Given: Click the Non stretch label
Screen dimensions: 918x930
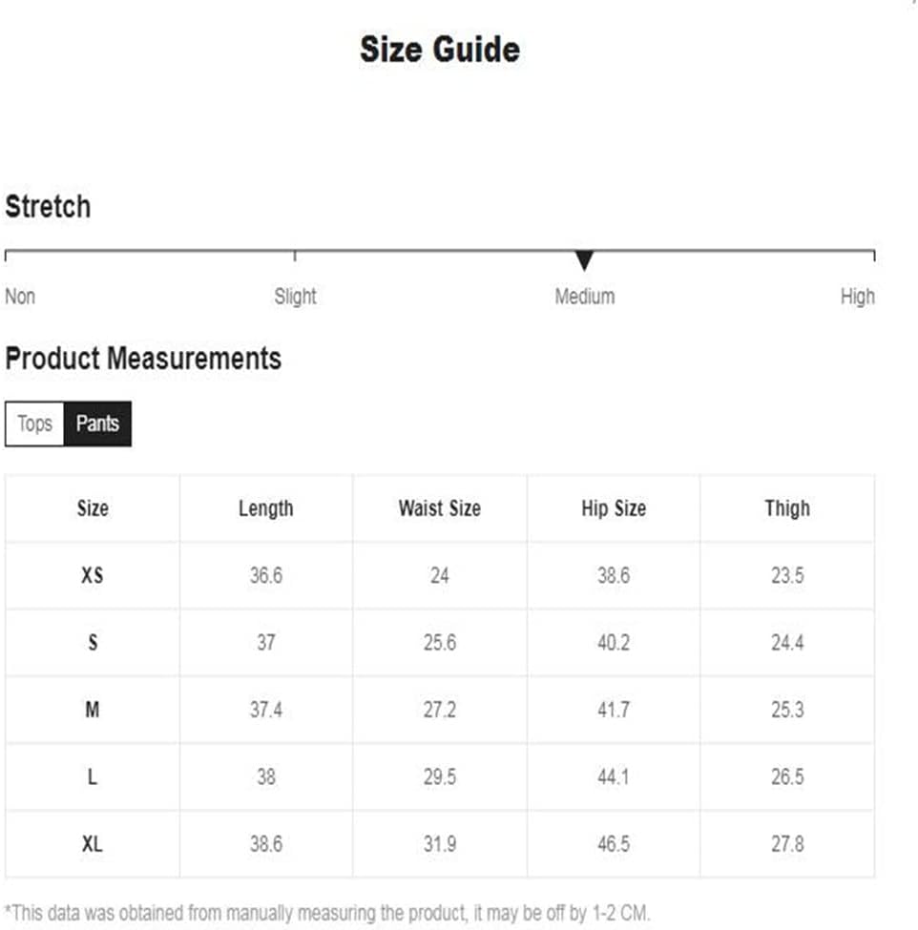Looking at the screenshot, I should click(x=20, y=296).
